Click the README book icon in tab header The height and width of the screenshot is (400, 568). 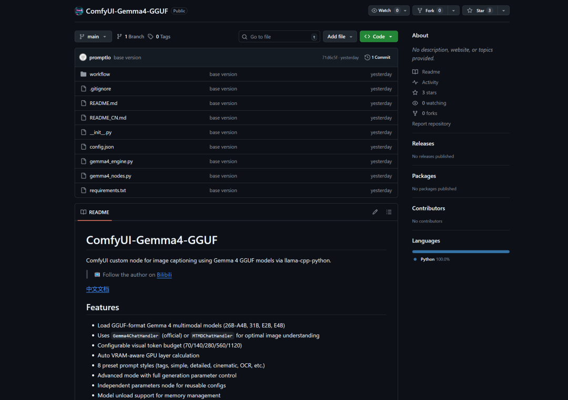(x=83, y=212)
